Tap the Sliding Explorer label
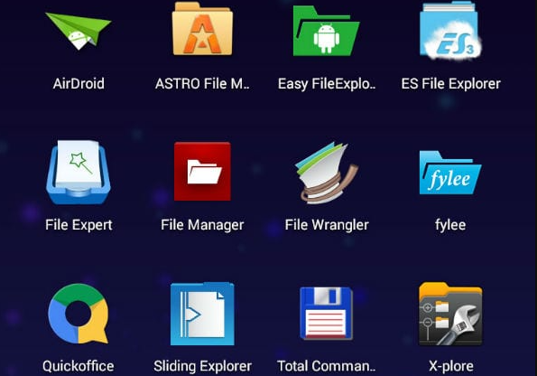This screenshot has height=376, width=537. tap(202, 366)
